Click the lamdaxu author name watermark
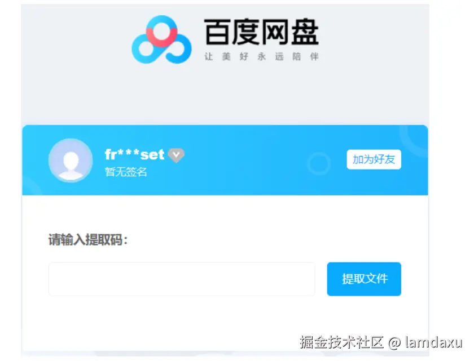Screen dimensions: 474x361 (434, 342)
